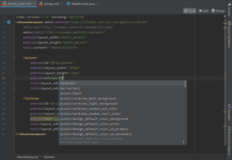Click the layout_width="183dp" attribute

pos(55,68)
